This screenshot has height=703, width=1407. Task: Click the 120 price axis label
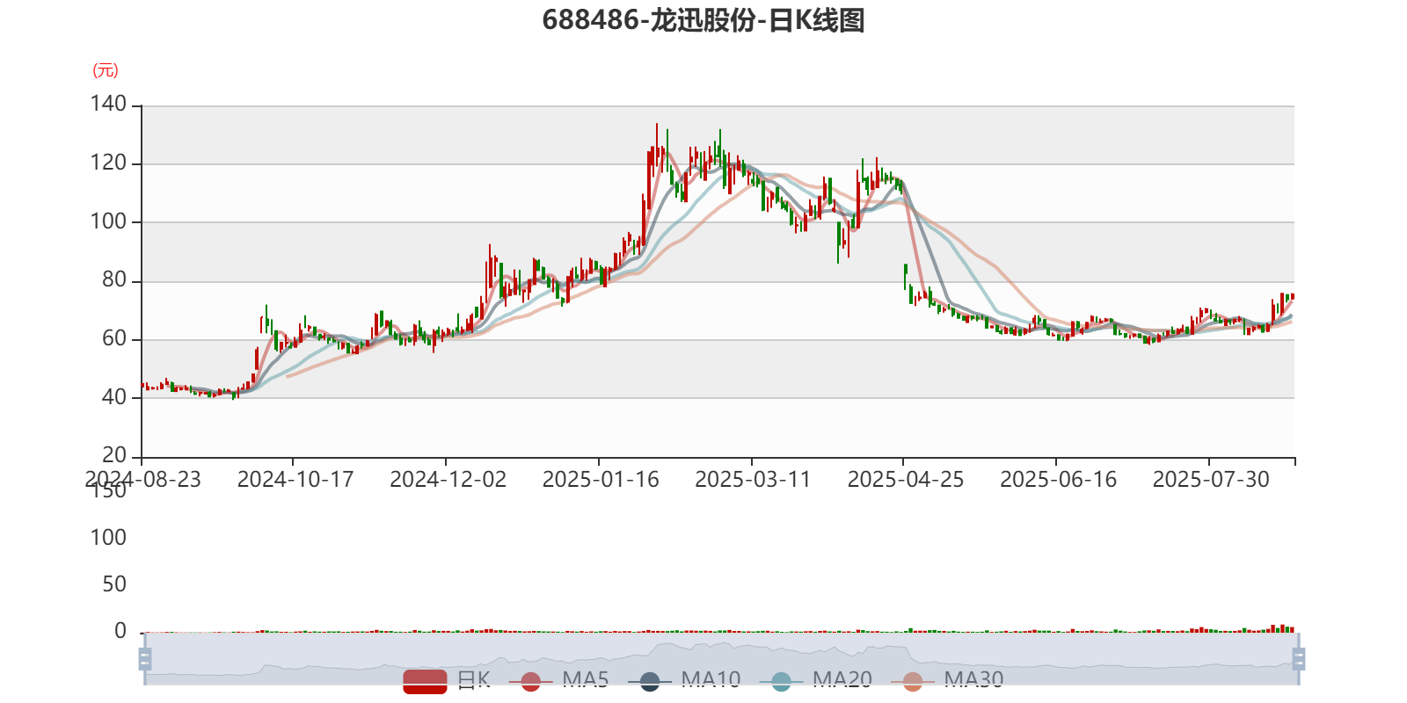108,163
